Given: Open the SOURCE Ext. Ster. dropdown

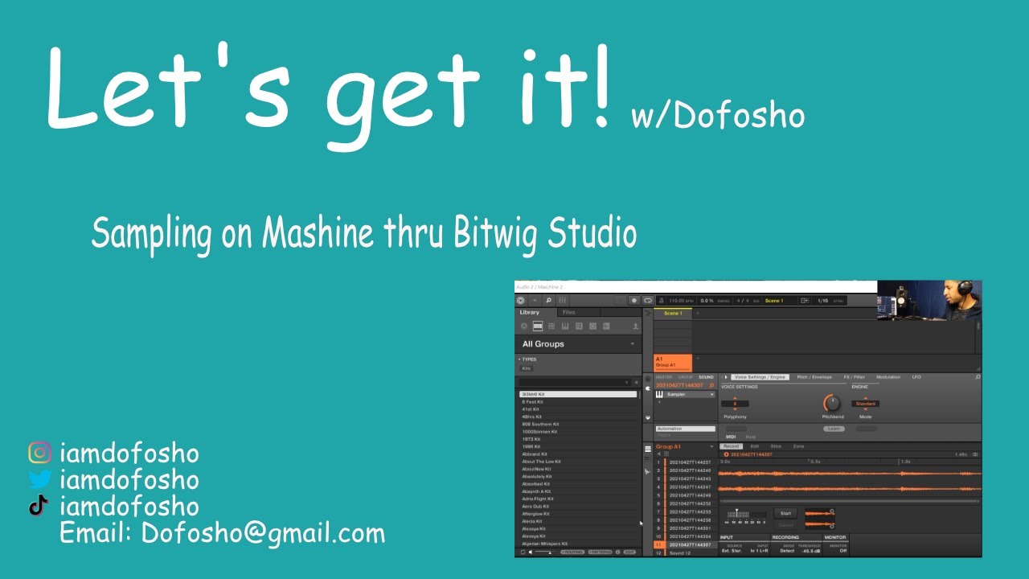Looking at the screenshot, I should (x=732, y=551).
